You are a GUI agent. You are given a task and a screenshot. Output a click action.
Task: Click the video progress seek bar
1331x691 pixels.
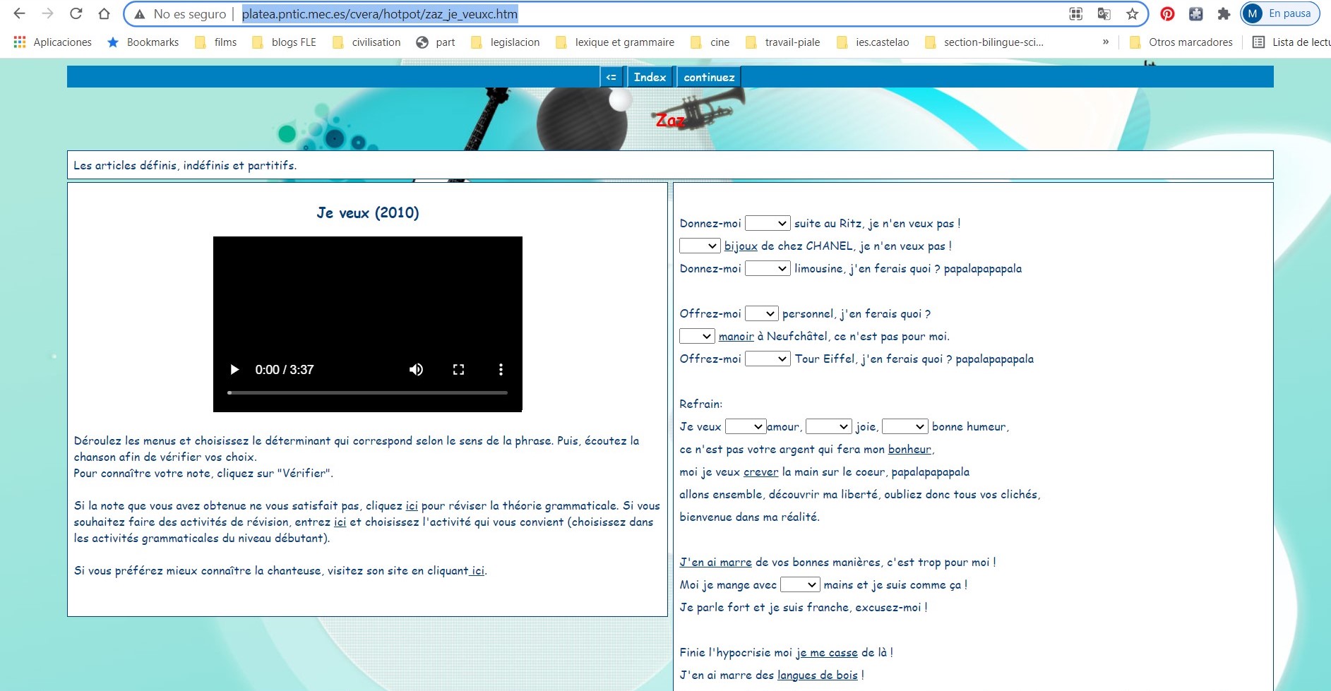[x=367, y=392]
